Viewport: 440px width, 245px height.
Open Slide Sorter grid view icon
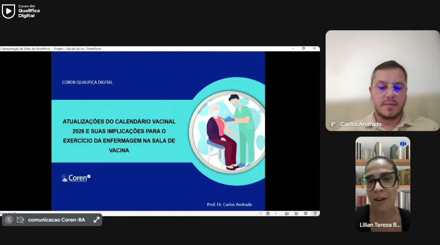296,213
